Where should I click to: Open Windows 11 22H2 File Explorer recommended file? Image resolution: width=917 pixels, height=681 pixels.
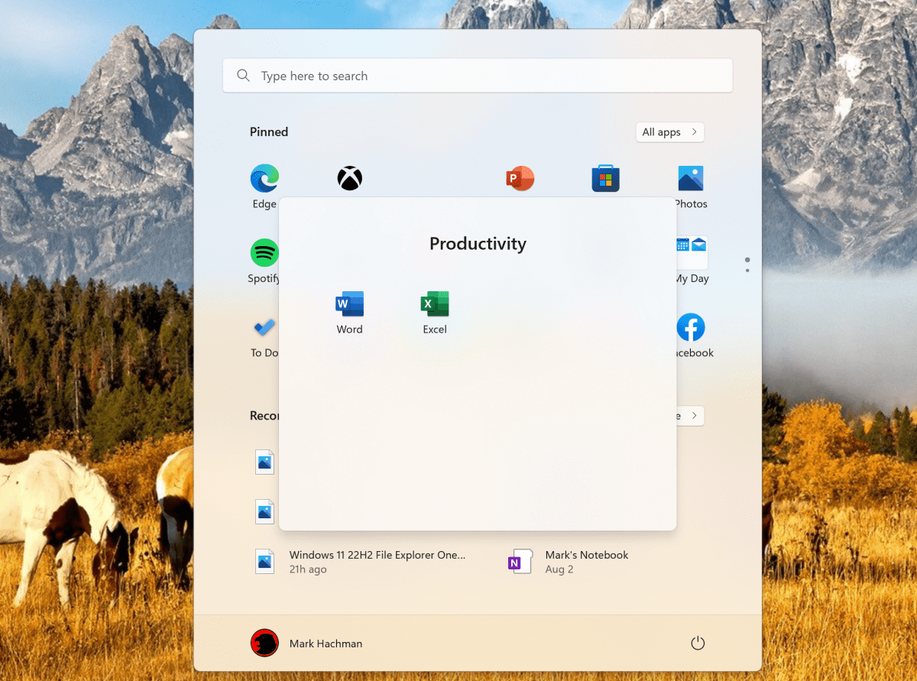359,562
